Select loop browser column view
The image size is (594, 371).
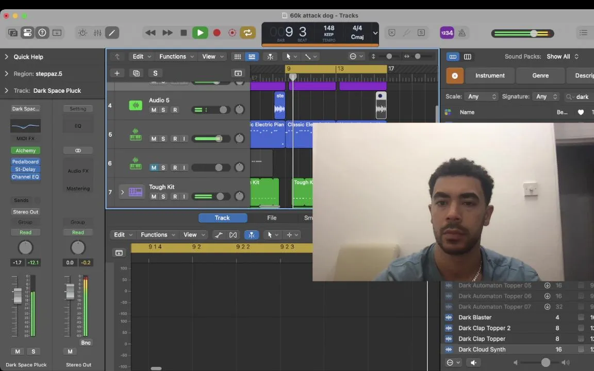click(x=468, y=56)
